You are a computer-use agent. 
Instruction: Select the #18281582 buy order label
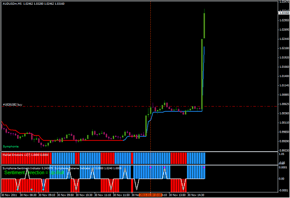pos(13,105)
